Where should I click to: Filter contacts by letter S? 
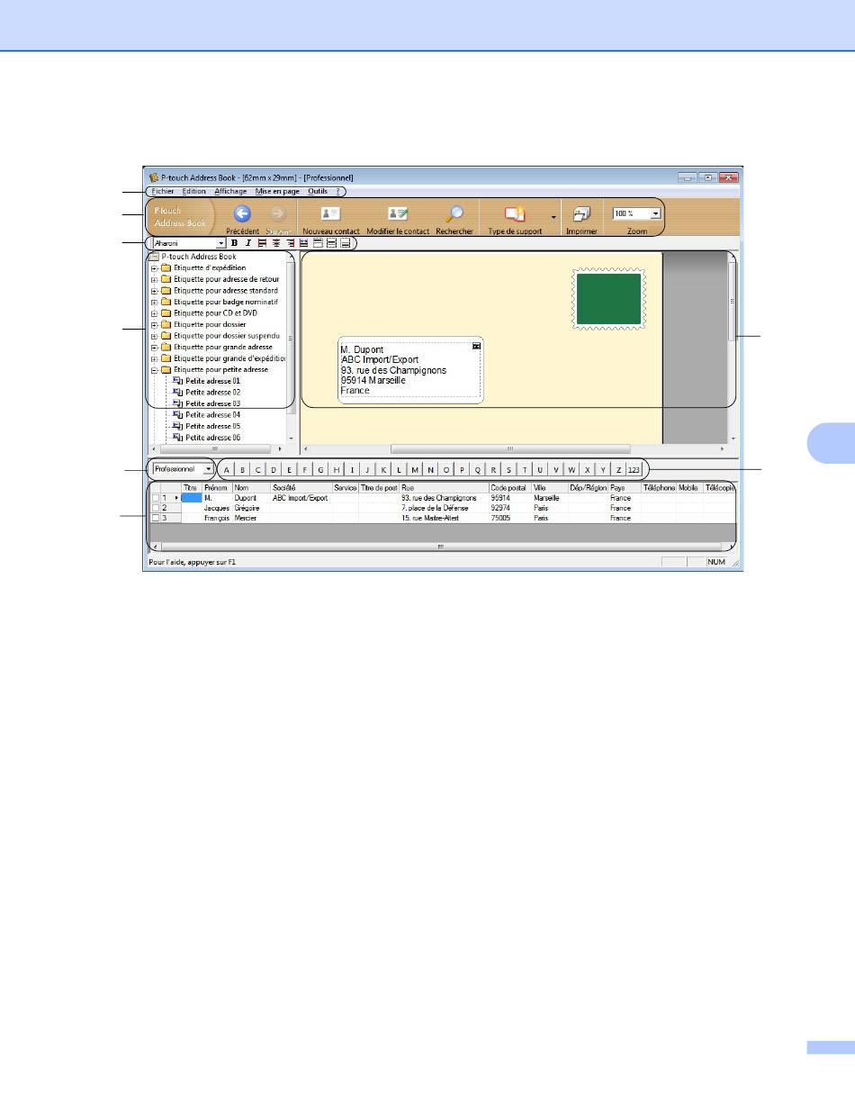click(x=508, y=469)
